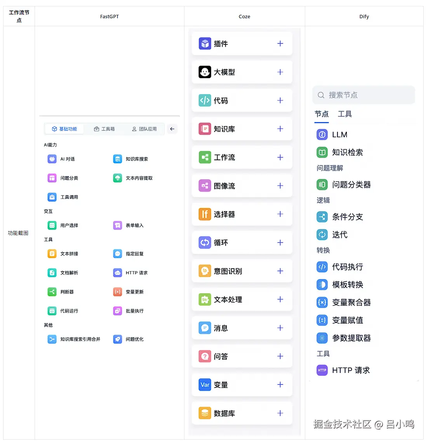
Task: Add the Coze 消息 node with plus
Action: pyautogui.click(x=280, y=328)
